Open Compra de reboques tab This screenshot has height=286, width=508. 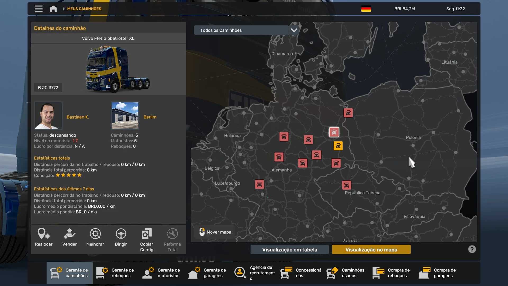point(392,273)
